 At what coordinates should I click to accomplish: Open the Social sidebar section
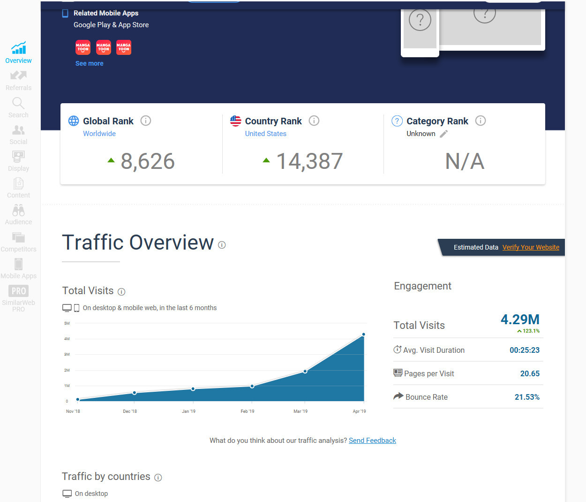click(18, 134)
